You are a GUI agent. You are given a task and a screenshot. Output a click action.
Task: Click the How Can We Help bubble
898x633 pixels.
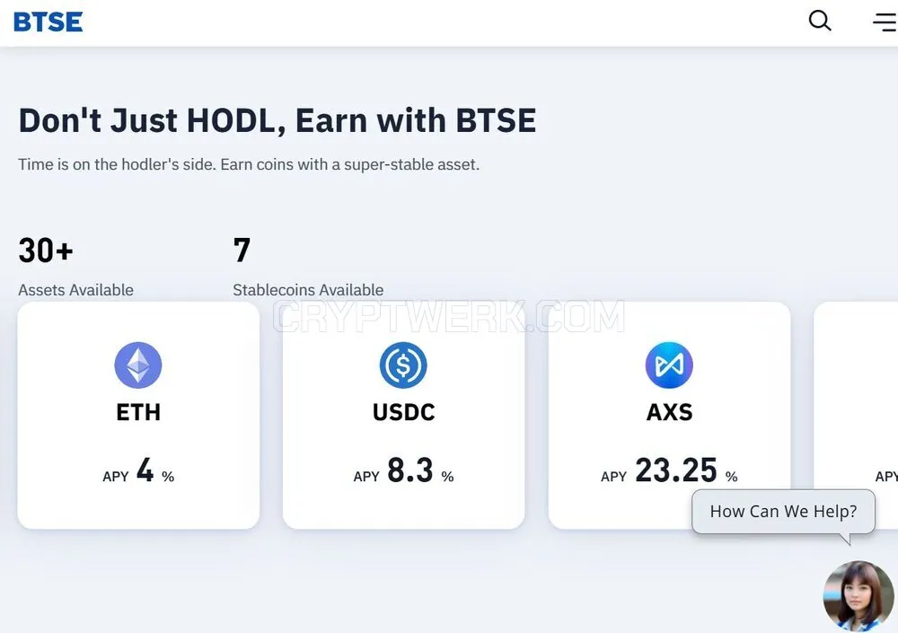pos(783,511)
